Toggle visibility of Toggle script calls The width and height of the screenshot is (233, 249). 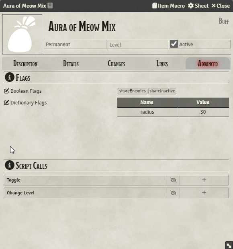click(173, 180)
